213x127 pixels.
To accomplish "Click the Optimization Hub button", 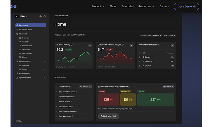I will pyautogui.click(x=108, y=116).
